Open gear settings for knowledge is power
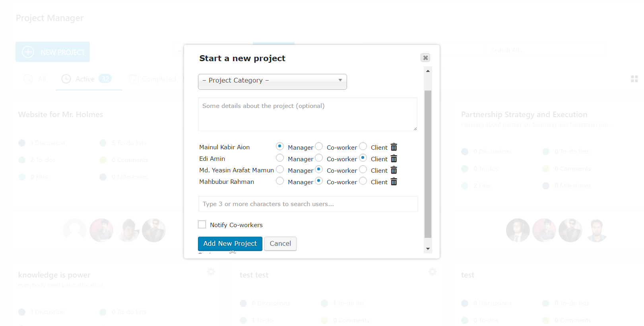The image size is (644, 326). 211,272
